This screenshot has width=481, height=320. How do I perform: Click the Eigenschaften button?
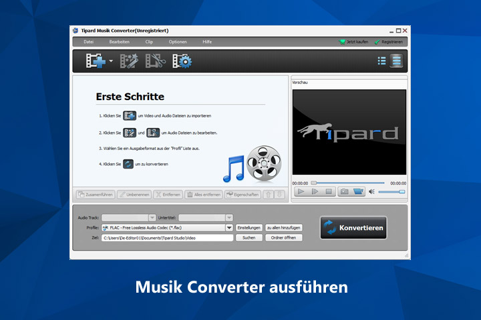(243, 195)
